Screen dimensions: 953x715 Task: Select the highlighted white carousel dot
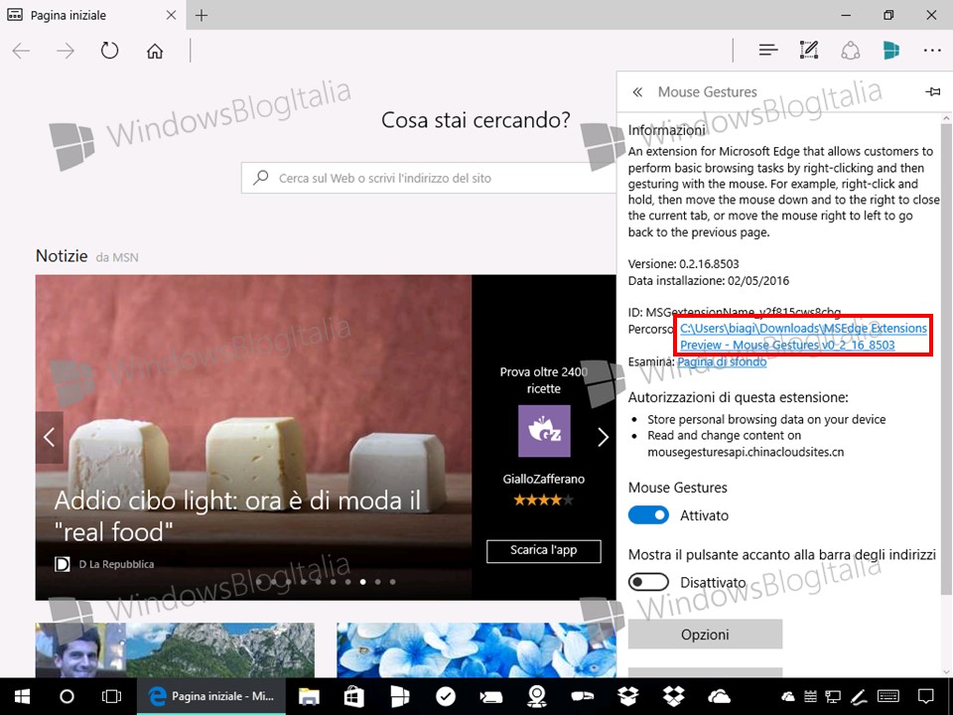pos(363,582)
